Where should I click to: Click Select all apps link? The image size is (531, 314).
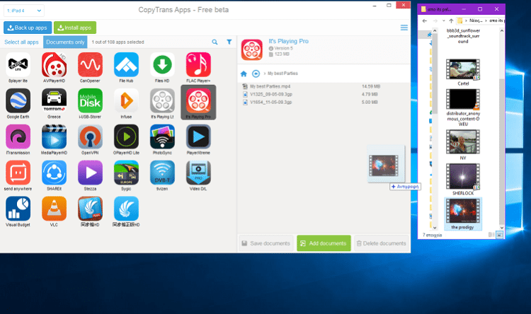[x=21, y=42]
